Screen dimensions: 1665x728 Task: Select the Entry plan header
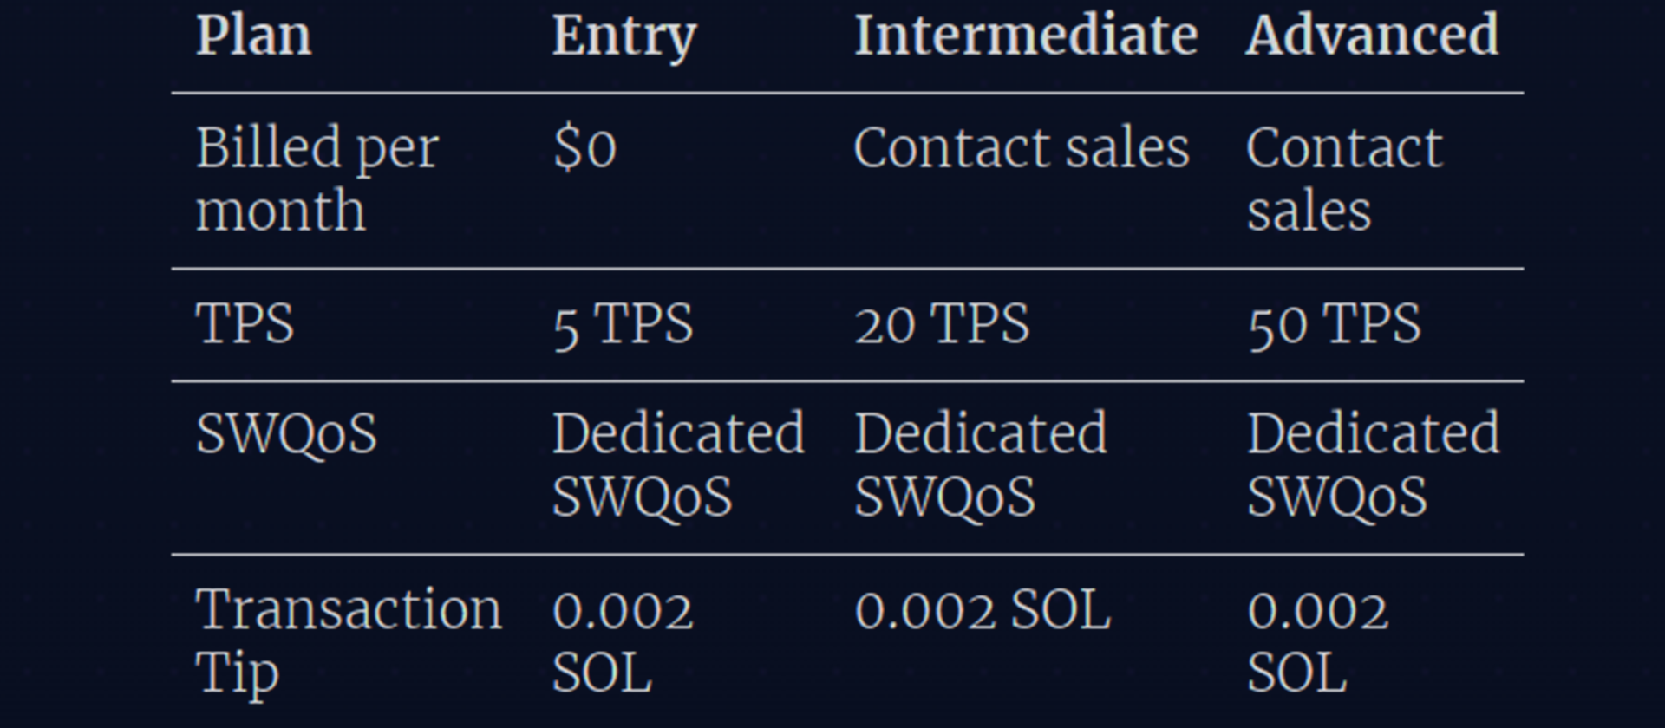point(624,36)
